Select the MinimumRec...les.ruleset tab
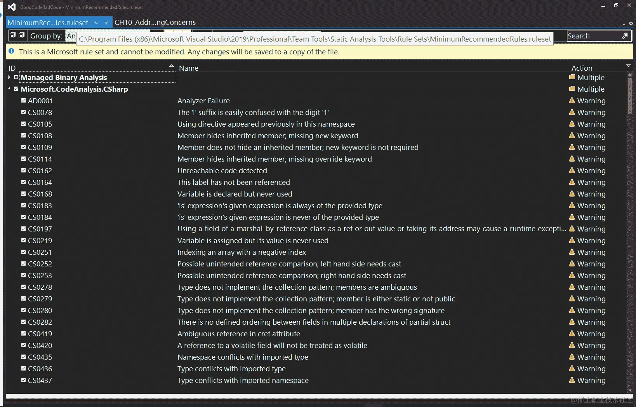This screenshot has height=407, width=636. click(48, 23)
